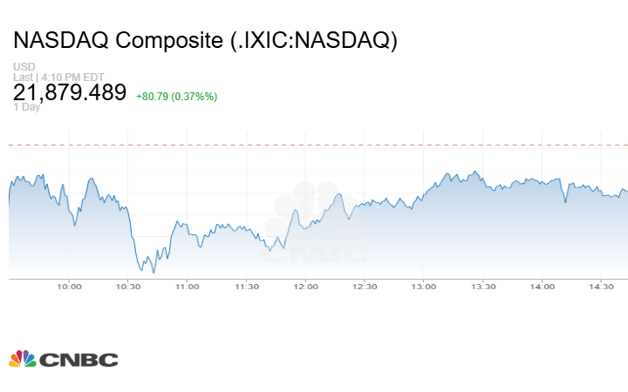The image size is (628, 392).
Task: Click the USD currency label
Action: 23,67
